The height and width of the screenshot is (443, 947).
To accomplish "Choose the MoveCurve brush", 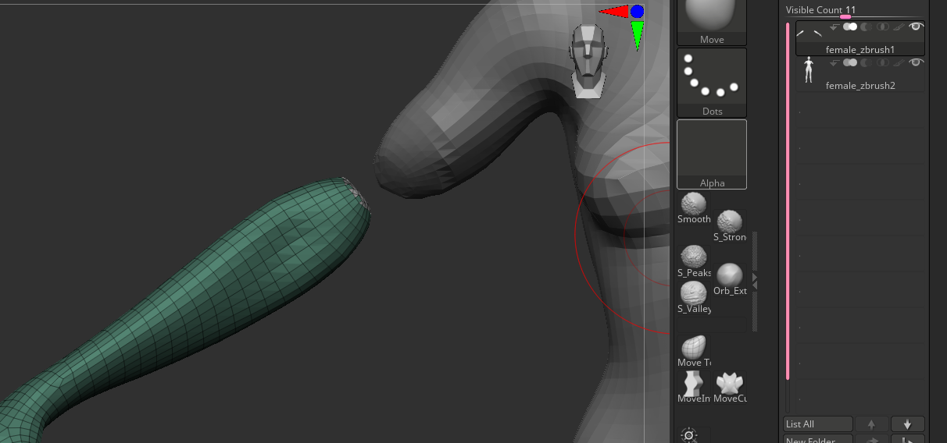I will click(730, 387).
